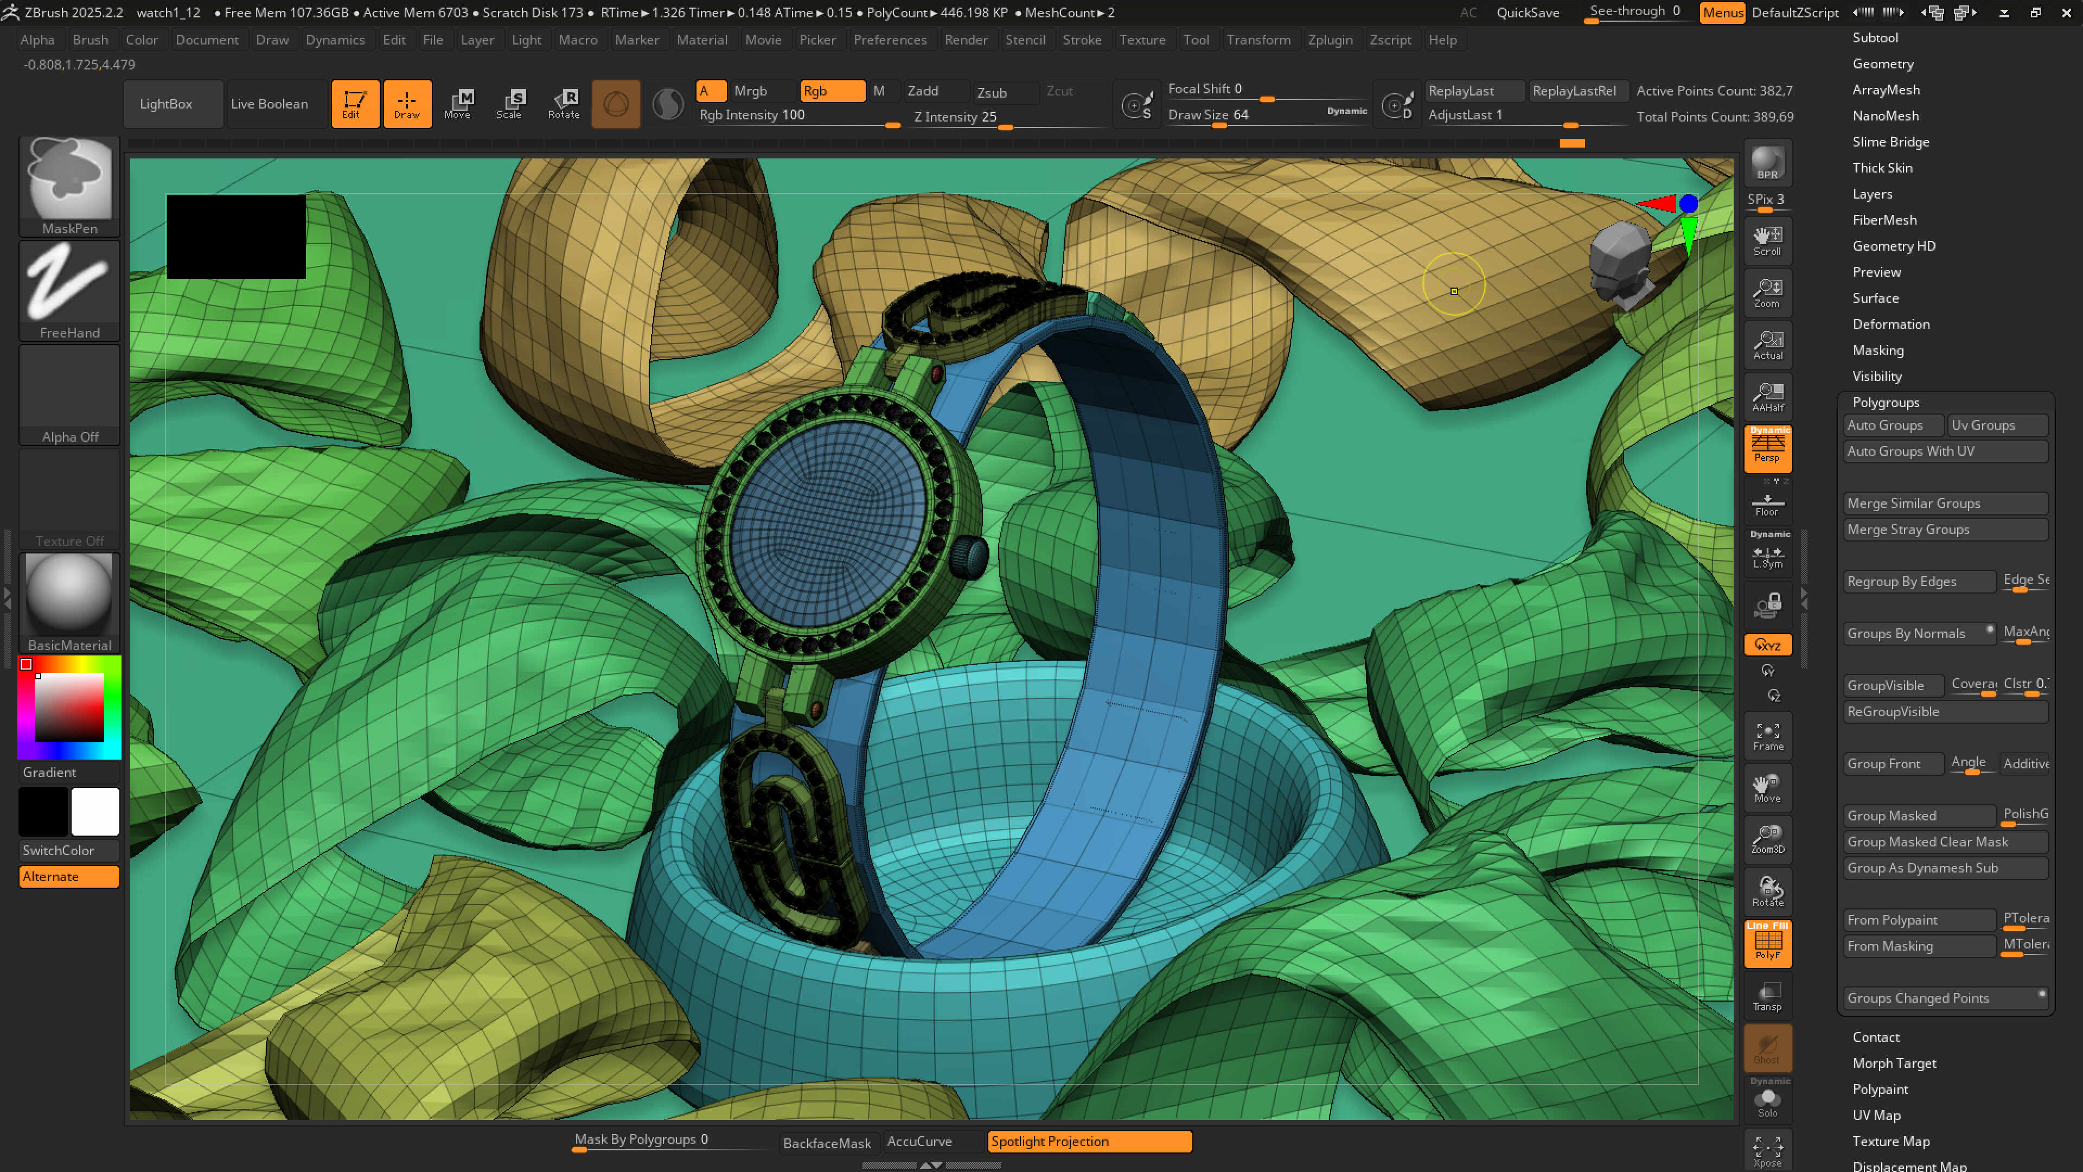This screenshot has width=2083, height=1172.
Task: Click the Rotate transform tool icon
Action: (564, 104)
